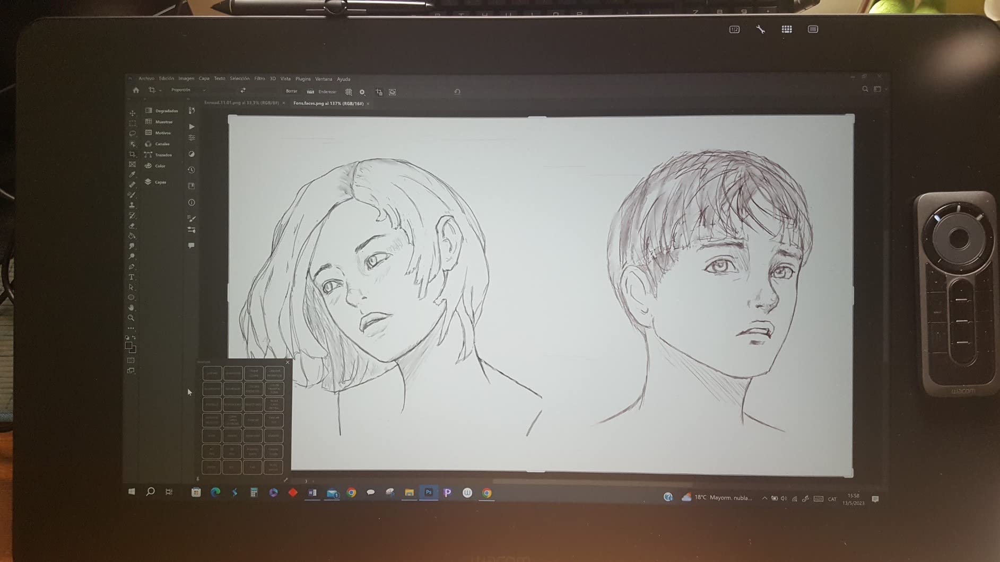Expand the workspace switcher dropdown
1000x562 pixels.
coord(879,90)
